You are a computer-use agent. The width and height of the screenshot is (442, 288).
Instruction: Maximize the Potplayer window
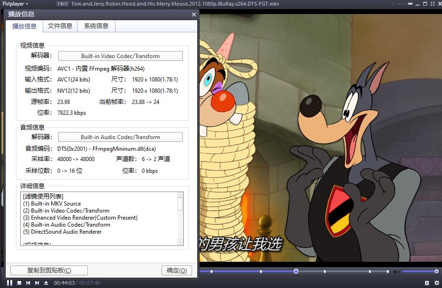[425, 4]
